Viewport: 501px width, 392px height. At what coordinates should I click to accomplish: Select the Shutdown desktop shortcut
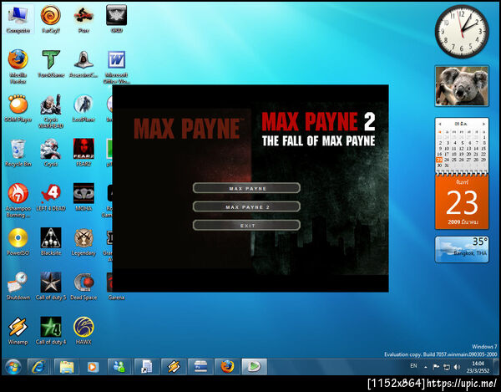[18, 286]
